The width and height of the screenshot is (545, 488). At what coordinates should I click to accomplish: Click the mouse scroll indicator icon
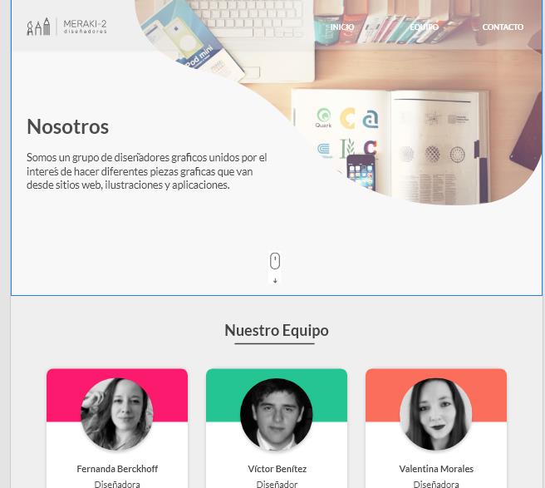click(x=275, y=260)
